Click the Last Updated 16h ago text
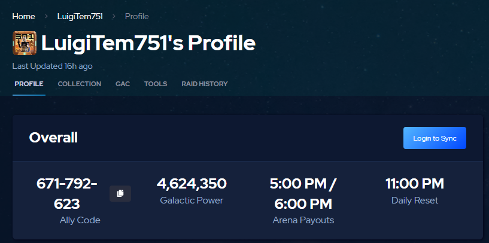Screen dimensions: 489x243 tap(52, 66)
